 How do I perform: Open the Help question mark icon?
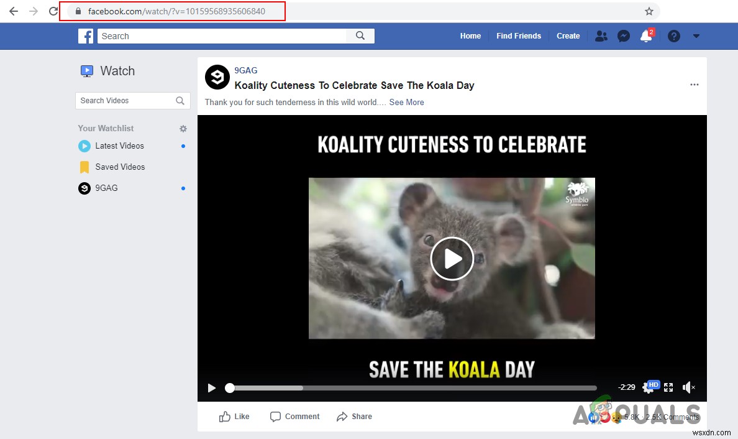(x=673, y=36)
